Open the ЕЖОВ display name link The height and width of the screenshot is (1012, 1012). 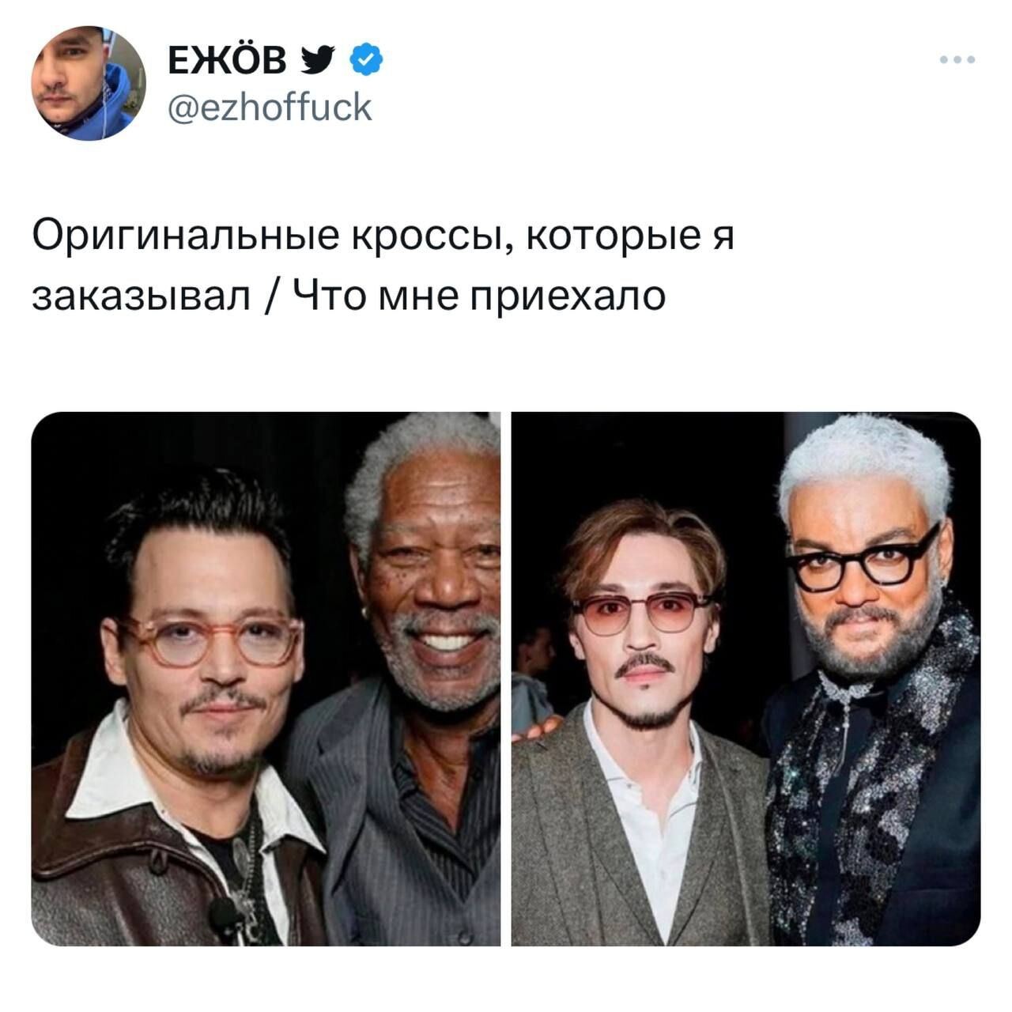228,60
